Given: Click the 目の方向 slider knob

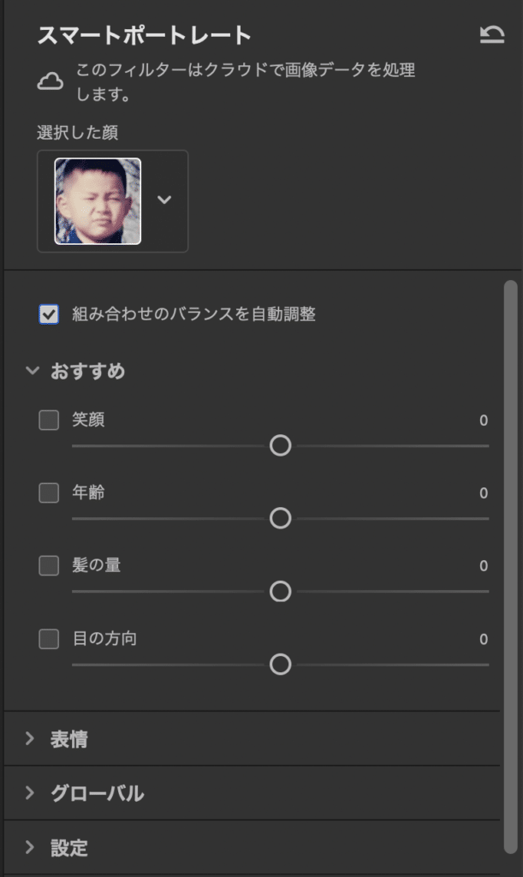Looking at the screenshot, I should (281, 665).
